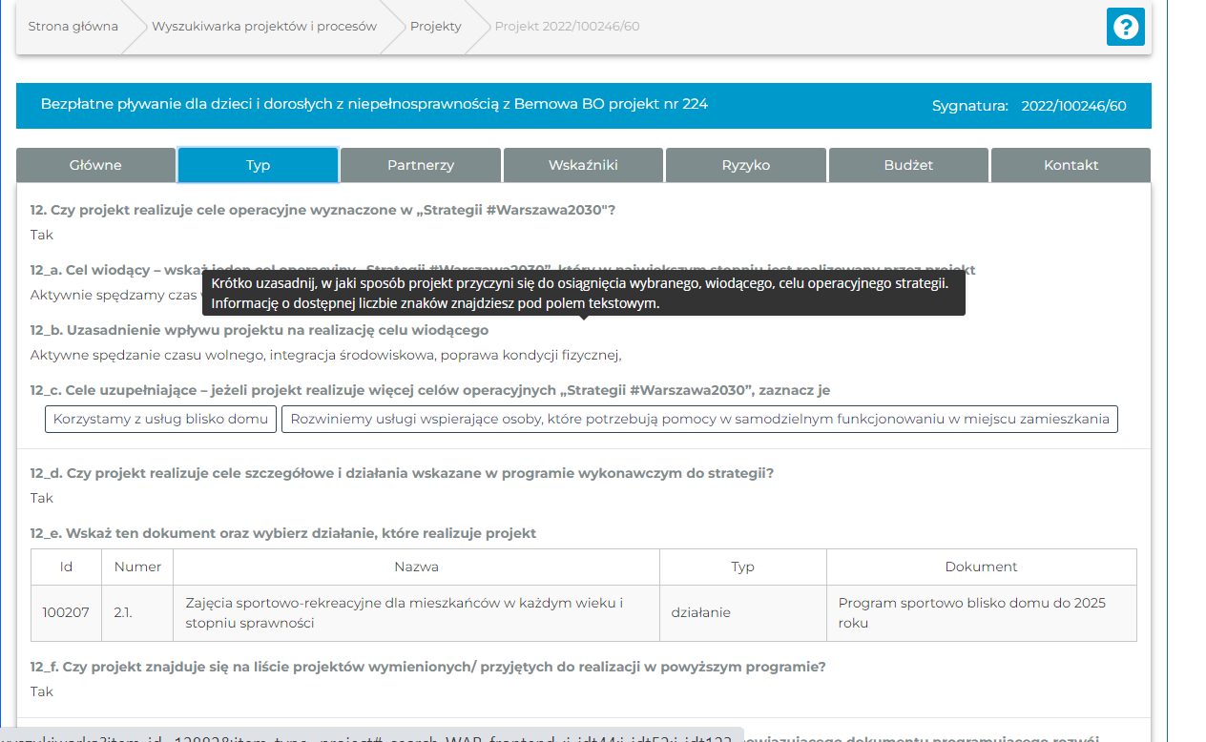Image resolution: width=1206 pixels, height=742 pixels.
Task: Select the 'Korzystamy z usług blisko domu' tag
Action: 160,419
